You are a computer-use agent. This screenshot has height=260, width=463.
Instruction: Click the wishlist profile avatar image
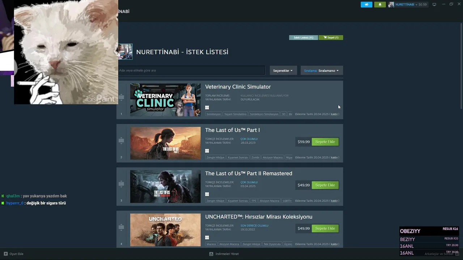(125, 52)
